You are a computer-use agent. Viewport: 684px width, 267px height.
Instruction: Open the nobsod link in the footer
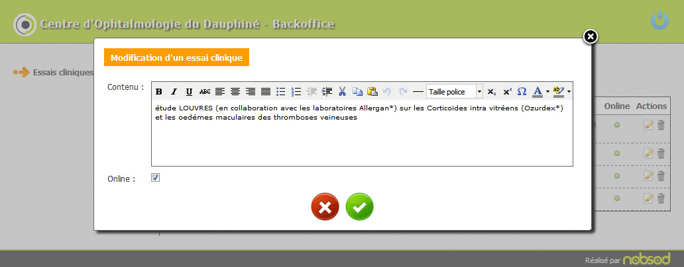pyautogui.click(x=646, y=260)
